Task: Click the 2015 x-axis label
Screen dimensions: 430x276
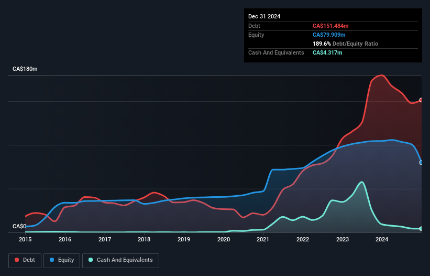Action: [25, 239]
